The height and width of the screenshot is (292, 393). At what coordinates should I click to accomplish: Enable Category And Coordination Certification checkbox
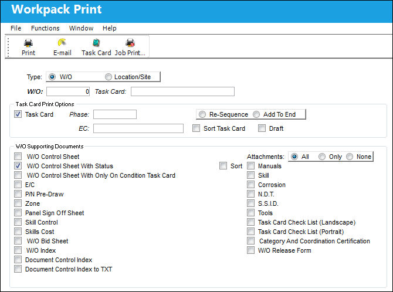(250, 240)
